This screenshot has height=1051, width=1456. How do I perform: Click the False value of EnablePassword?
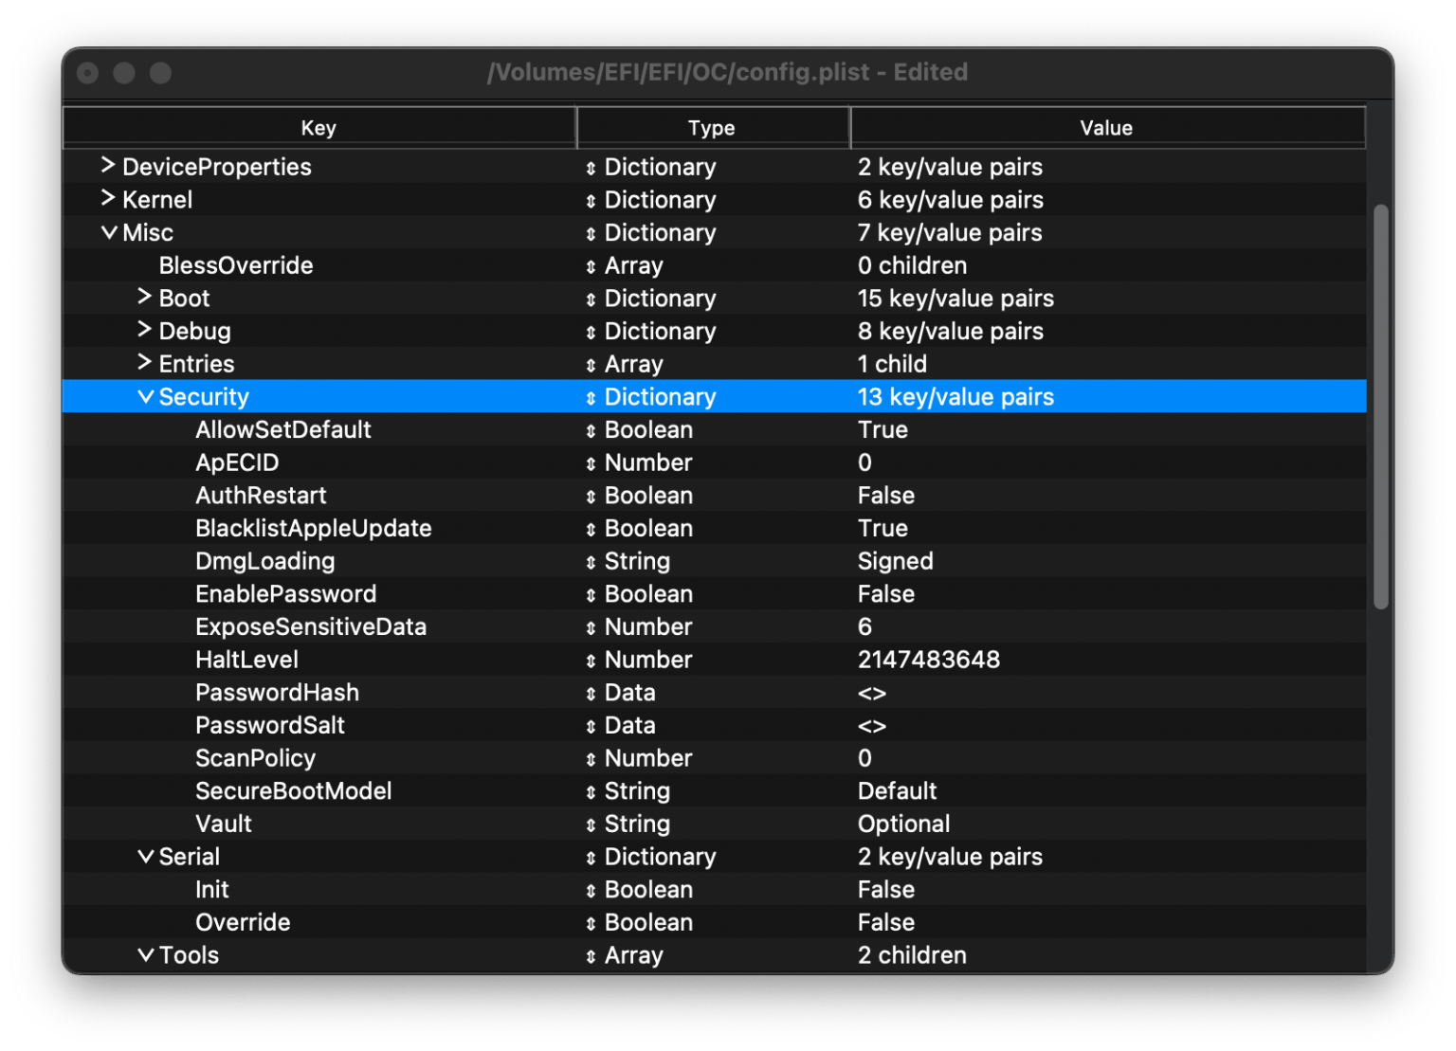pos(885,594)
